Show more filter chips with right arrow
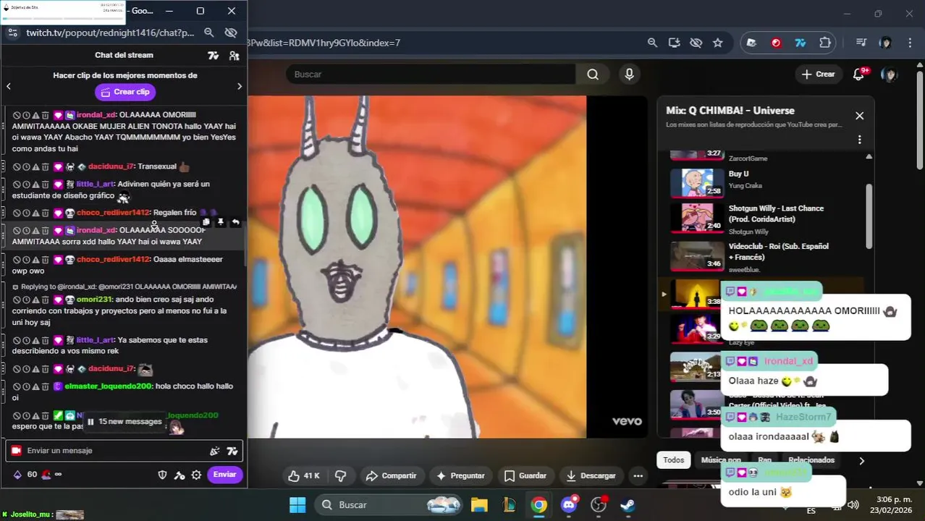925x521 pixels. 861,460
